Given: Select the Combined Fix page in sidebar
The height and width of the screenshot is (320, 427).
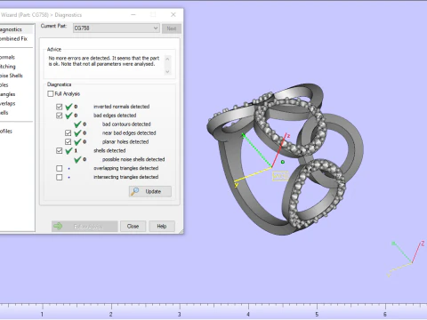Looking at the screenshot, I should point(13,39).
